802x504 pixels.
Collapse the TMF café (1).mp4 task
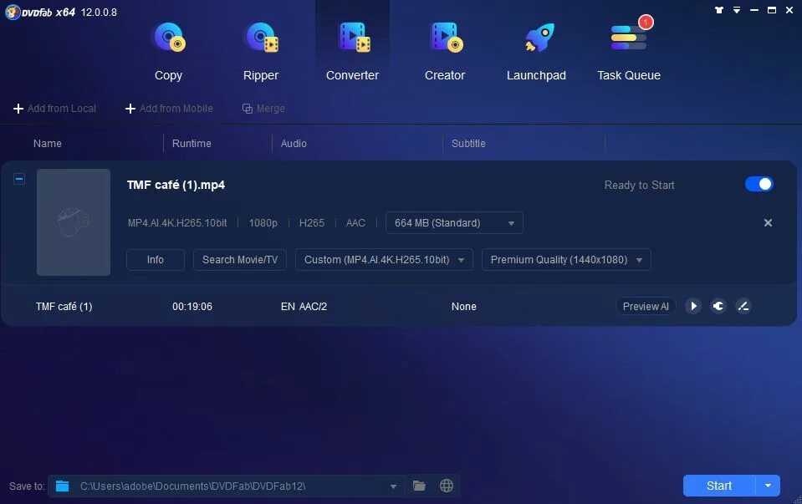click(19, 179)
